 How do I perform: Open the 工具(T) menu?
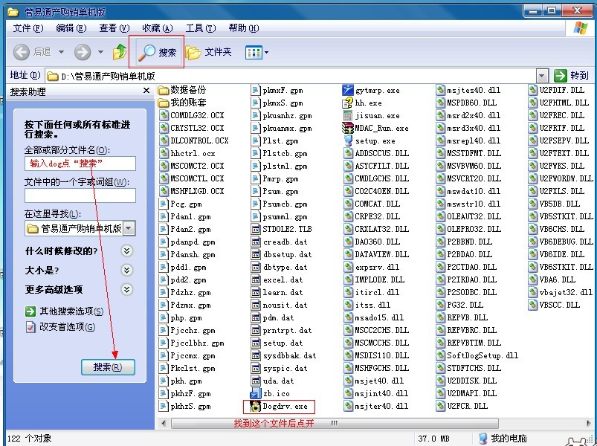(201, 28)
